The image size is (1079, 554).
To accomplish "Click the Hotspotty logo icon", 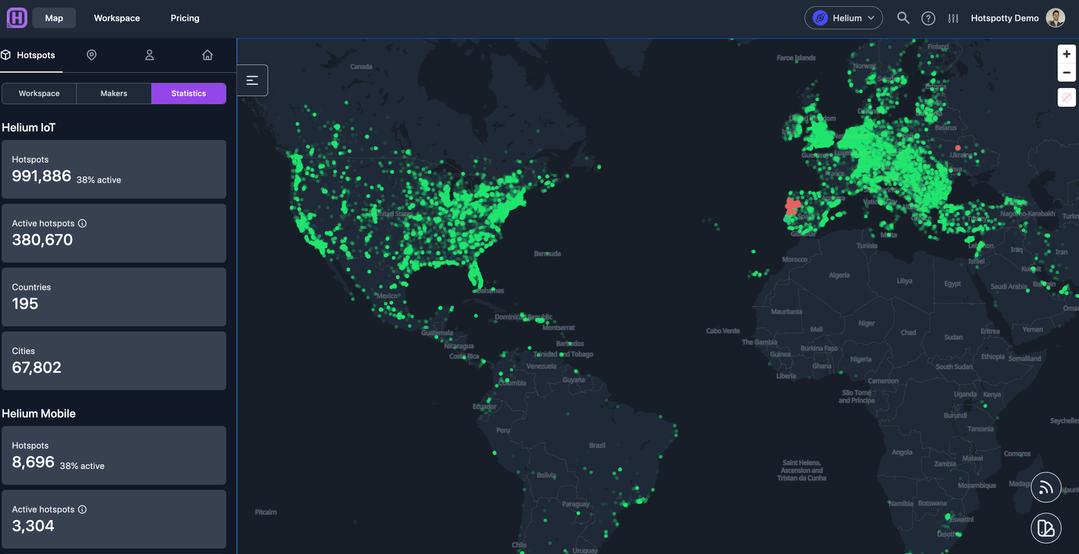I will click(x=17, y=18).
